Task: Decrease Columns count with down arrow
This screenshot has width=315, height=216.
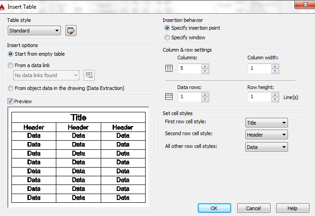Action: 205,71
